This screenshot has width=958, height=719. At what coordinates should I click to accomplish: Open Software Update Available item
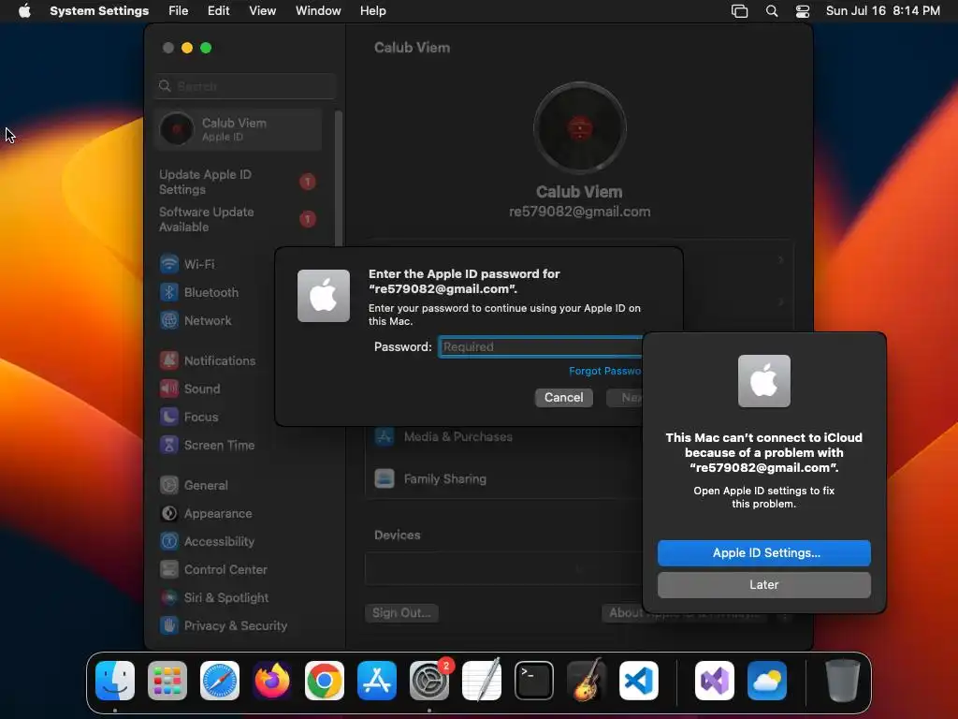pos(239,219)
